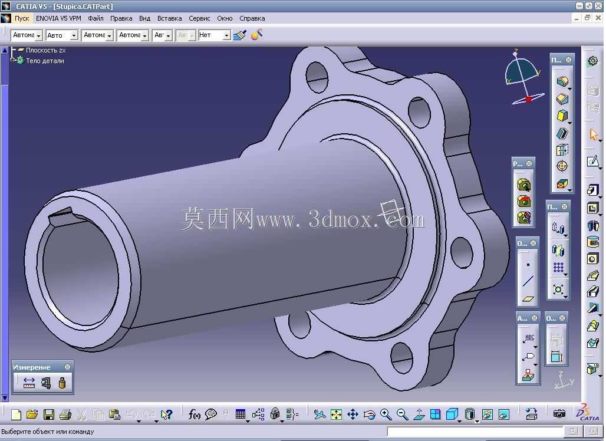Click the Pocket icon in right toolbar

(x=593, y=208)
